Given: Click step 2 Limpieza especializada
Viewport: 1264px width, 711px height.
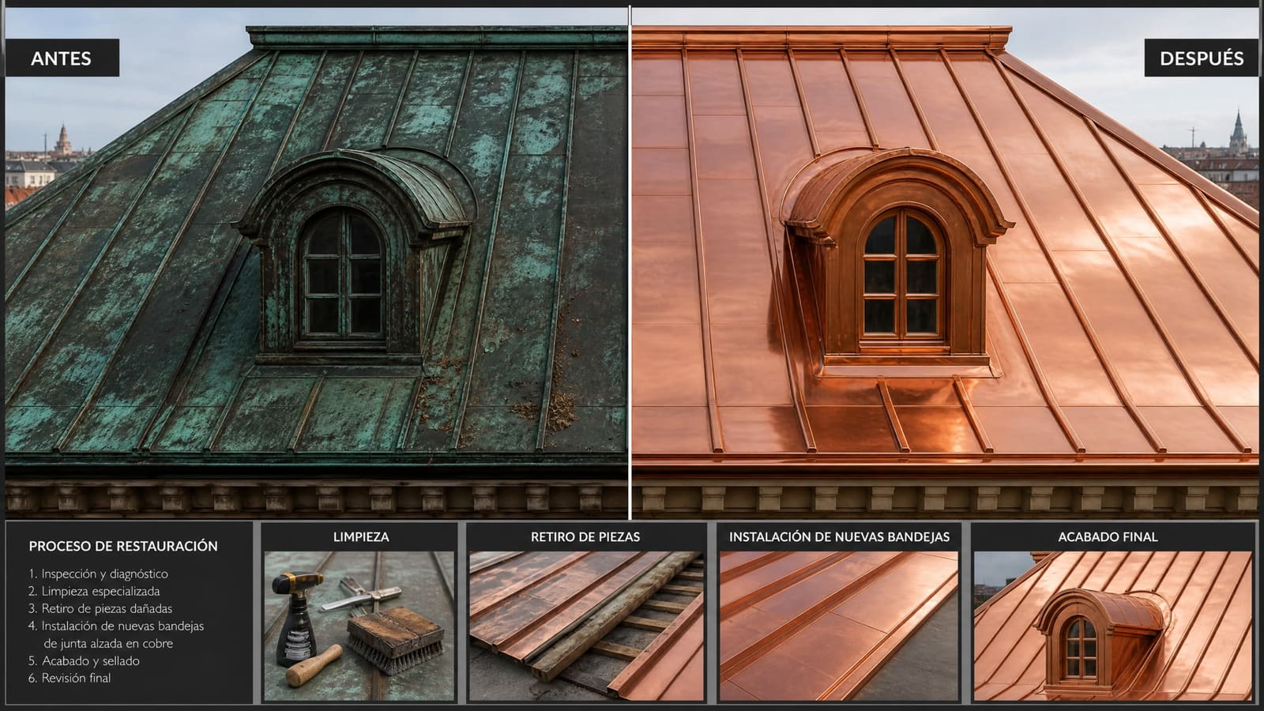Looking at the screenshot, I should coord(93,591).
